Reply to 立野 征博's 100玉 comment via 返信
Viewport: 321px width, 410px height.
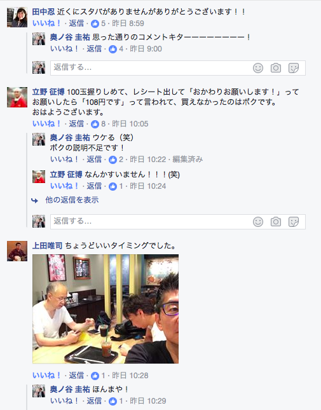[x=76, y=124]
